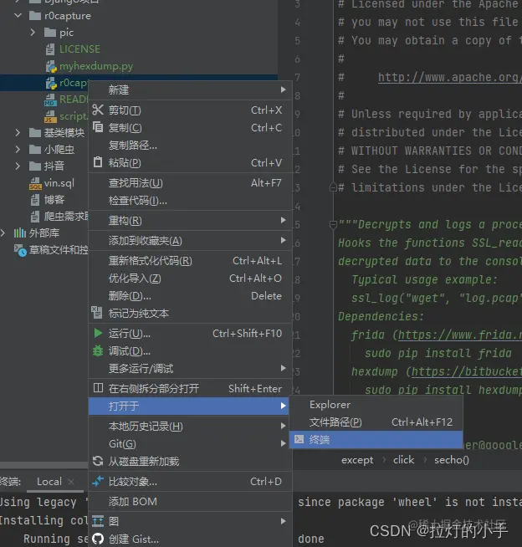Click the vin.sql SQL file icon
This screenshot has width=522, height=547.
(35, 183)
